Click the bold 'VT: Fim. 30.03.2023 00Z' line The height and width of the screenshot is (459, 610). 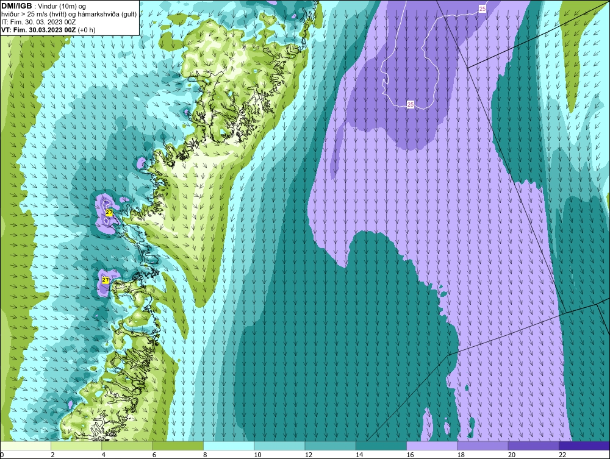pos(39,30)
